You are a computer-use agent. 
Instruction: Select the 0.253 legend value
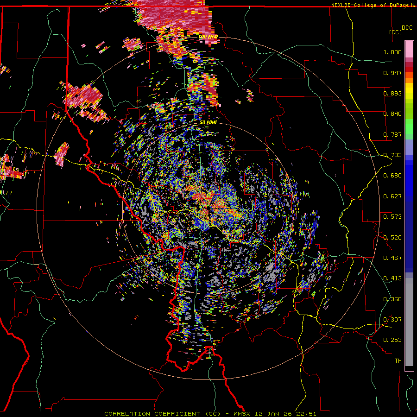[392, 340]
